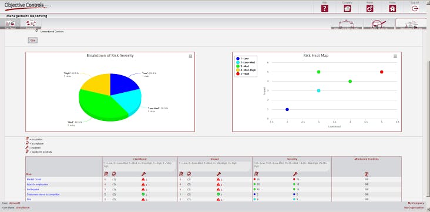Toggle the 4-Med-High legend entry
Viewport: 430px width, 212px height.
pos(246,70)
